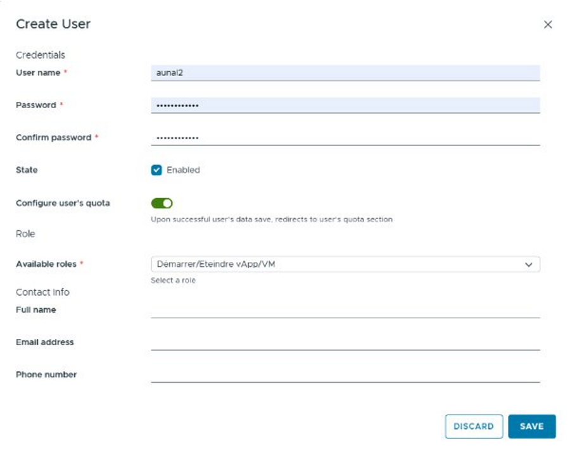Click the Available roles field label
Viewport: 570px width, 453px height.
[46, 264]
